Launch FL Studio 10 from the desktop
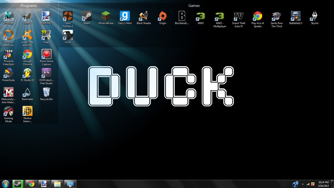Viewport: 334px width, 188px height. pyautogui.click(x=27, y=73)
